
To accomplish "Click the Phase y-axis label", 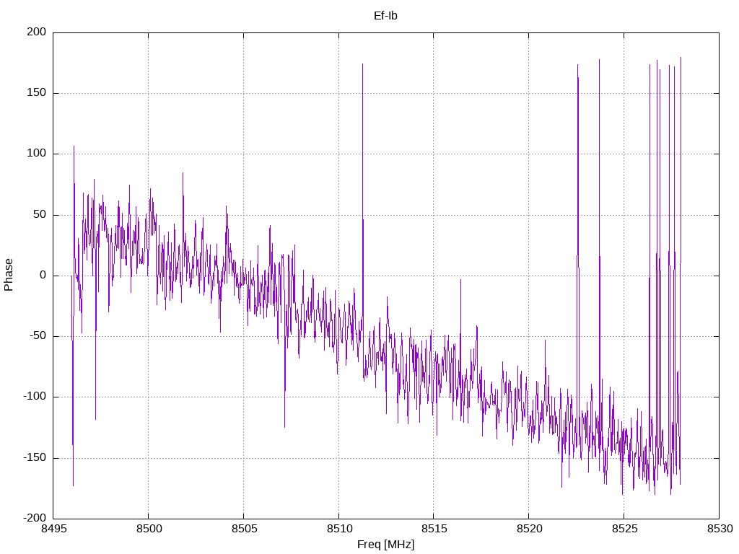I will click(x=9, y=275).
